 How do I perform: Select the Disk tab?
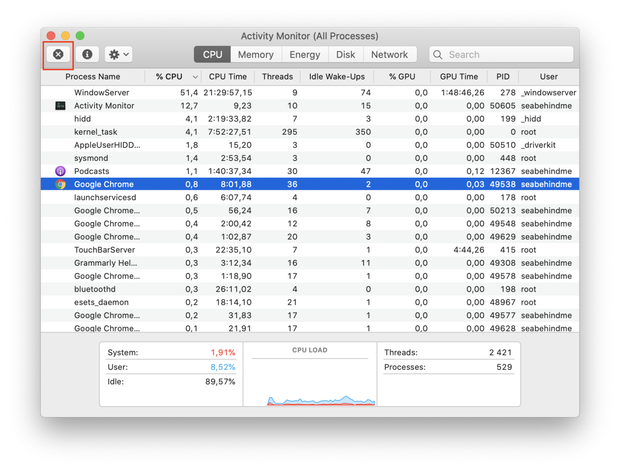tap(346, 54)
